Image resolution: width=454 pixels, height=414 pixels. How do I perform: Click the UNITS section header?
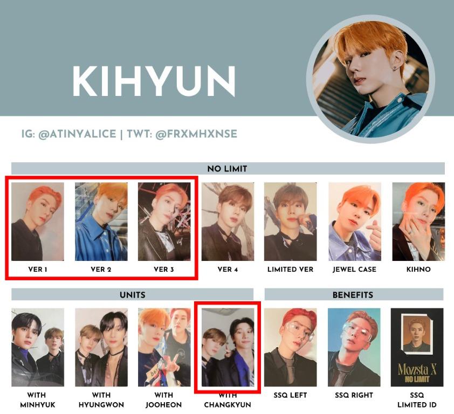(x=132, y=295)
